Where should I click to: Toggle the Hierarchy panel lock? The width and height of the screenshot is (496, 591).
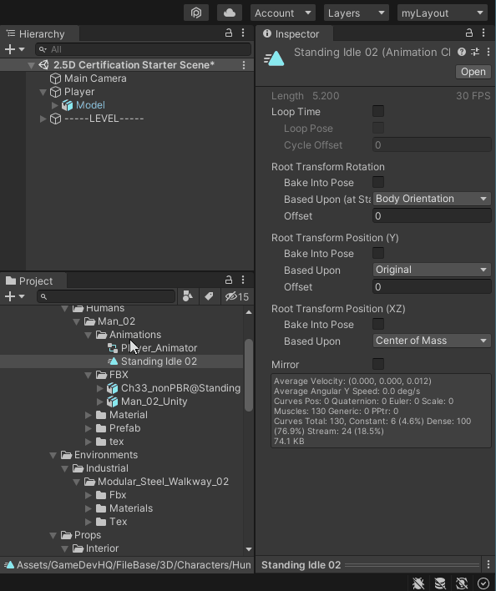coord(229,33)
